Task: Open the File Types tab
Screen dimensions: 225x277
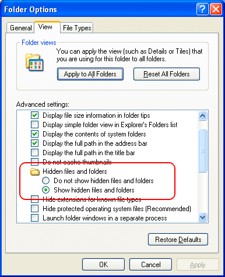Action: point(77,28)
